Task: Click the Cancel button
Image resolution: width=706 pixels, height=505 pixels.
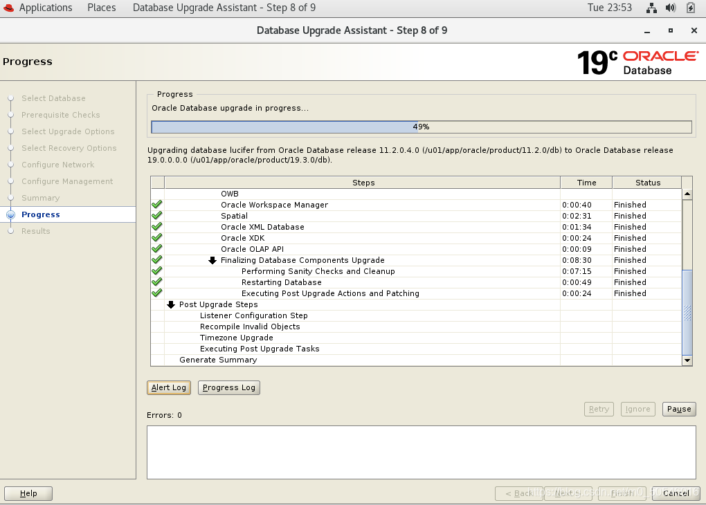Action: tap(676, 493)
